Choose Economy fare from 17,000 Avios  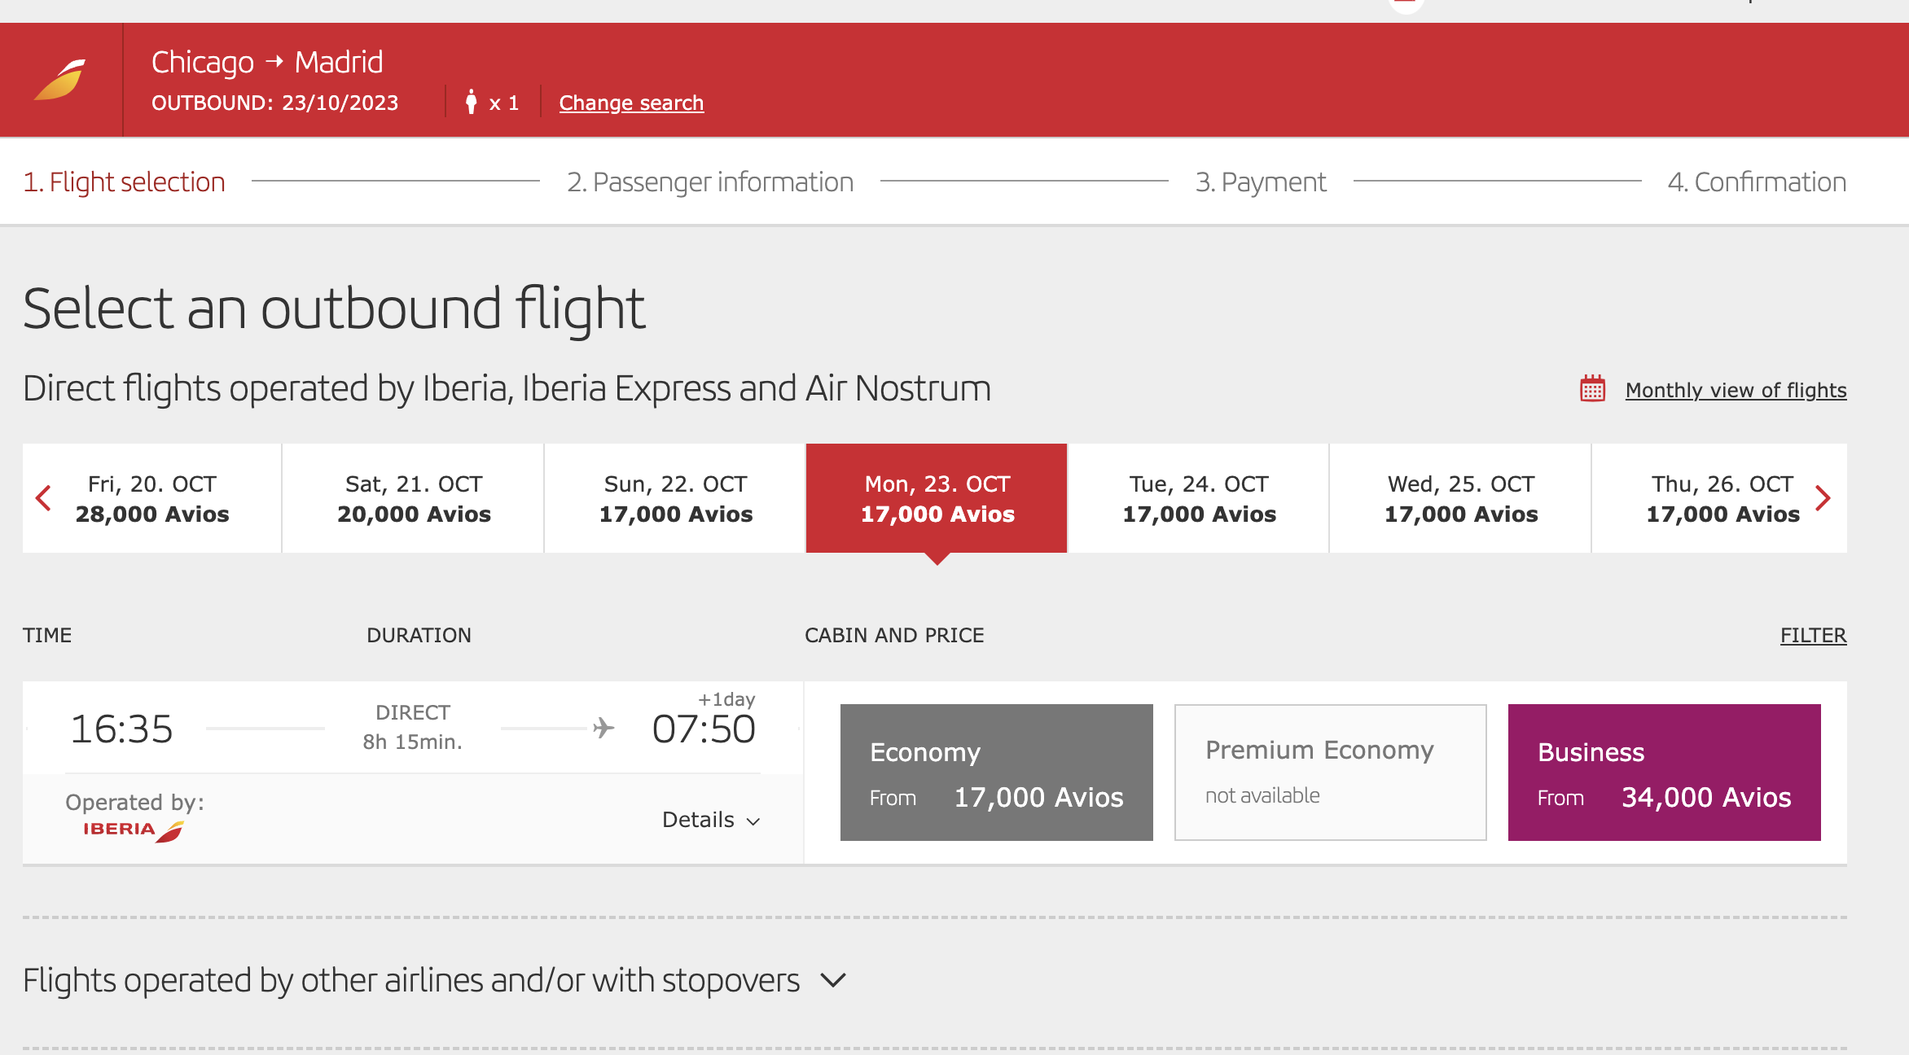(997, 773)
